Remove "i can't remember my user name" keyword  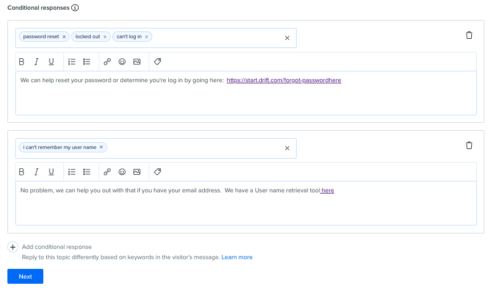click(x=101, y=147)
